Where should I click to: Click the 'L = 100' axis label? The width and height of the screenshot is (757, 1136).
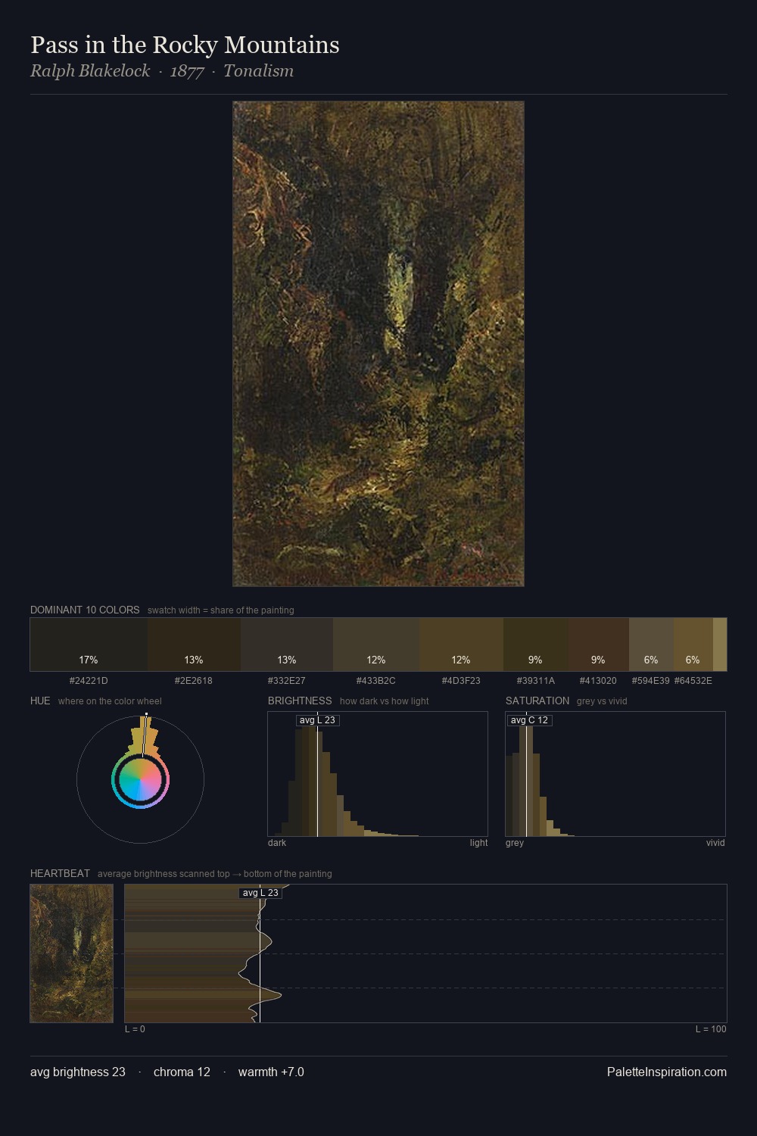pyautogui.click(x=711, y=1029)
